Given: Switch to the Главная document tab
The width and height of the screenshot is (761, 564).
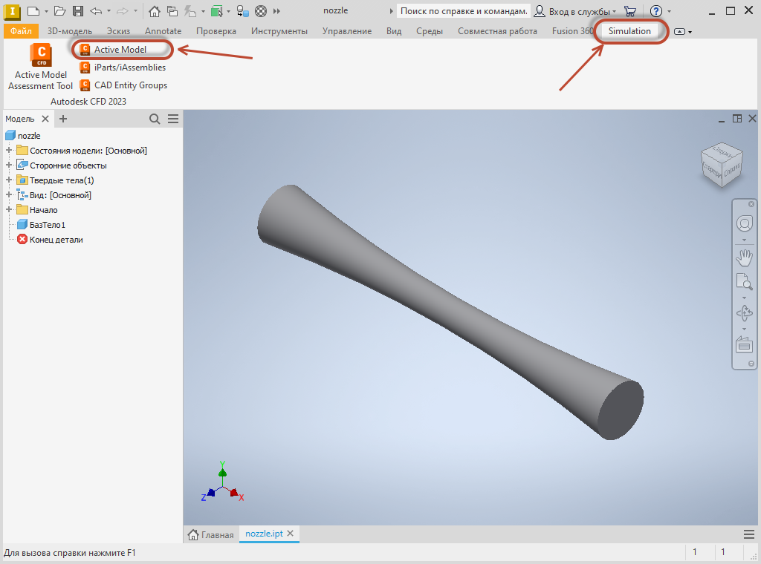Looking at the screenshot, I should click(210, 535).
